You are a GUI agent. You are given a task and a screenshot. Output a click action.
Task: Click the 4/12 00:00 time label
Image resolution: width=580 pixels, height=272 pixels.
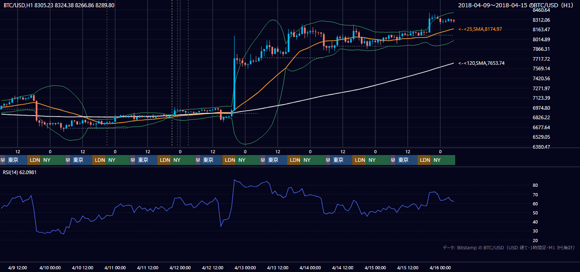pyautogui.click(x=180, y=267)
